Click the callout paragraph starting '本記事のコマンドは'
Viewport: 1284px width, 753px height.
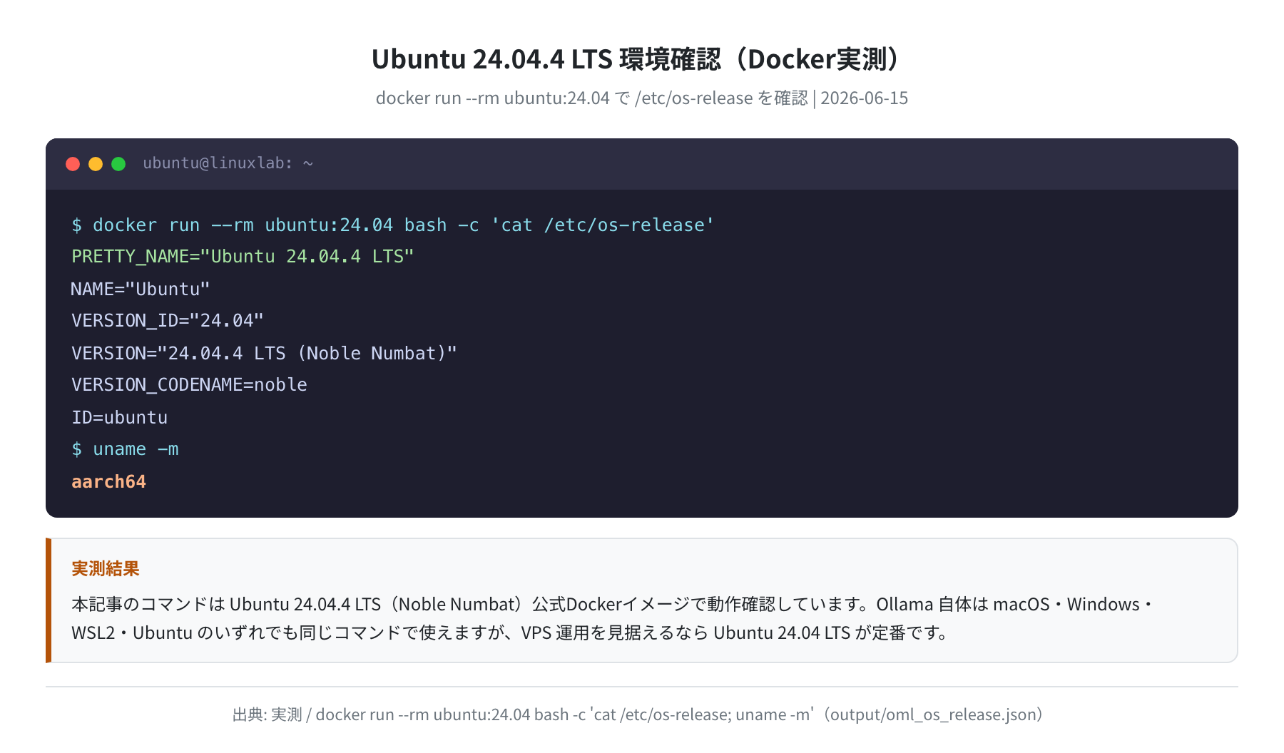(613, 618)
